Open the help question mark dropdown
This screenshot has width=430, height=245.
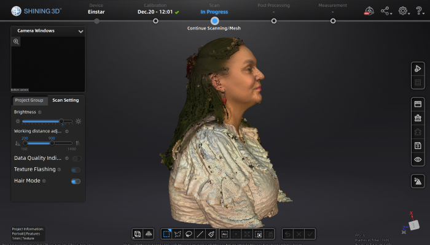click(x=420, y=11)
